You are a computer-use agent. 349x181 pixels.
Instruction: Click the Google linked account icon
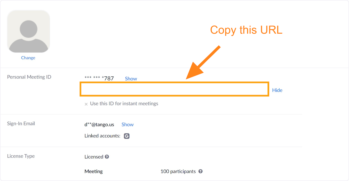(127, 136)
